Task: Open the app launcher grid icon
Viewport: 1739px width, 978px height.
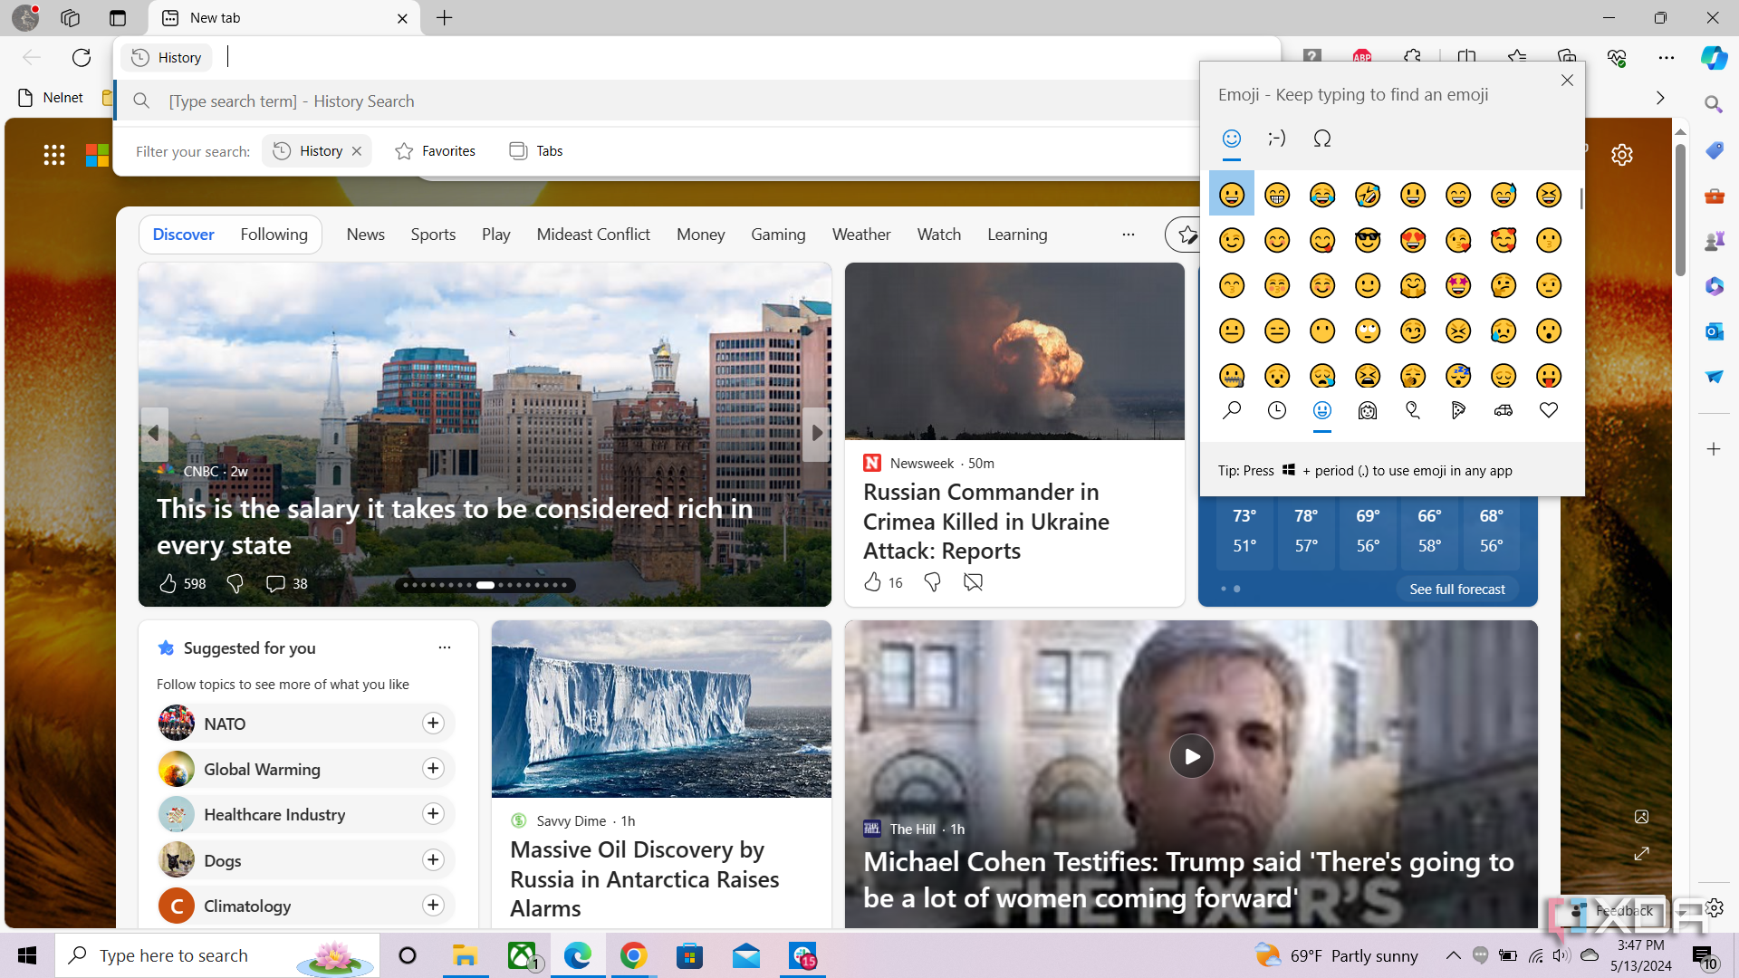Action: (54, 155)
